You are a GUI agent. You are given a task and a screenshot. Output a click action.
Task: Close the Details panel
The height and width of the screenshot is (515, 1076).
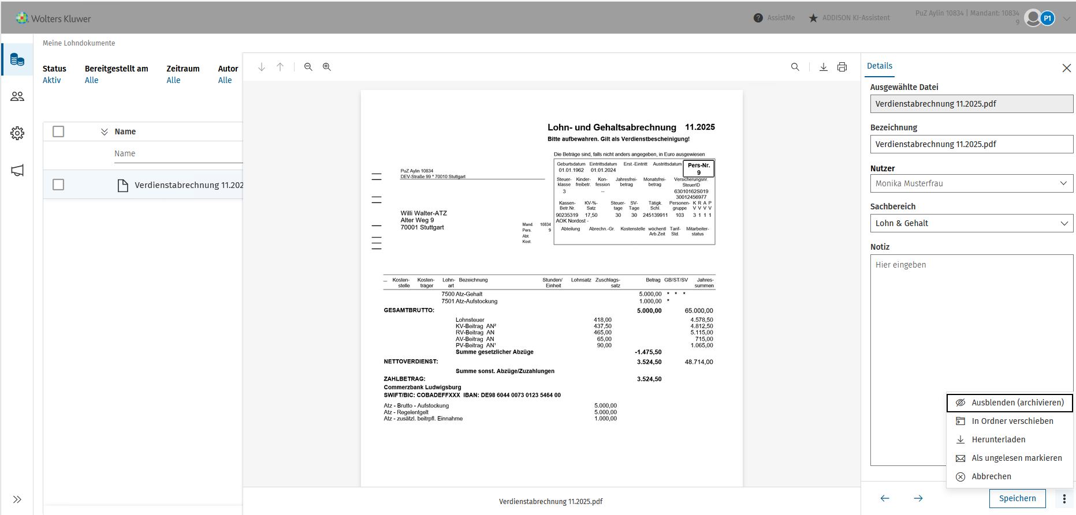pyautogui.click(x=1067, y=68)
